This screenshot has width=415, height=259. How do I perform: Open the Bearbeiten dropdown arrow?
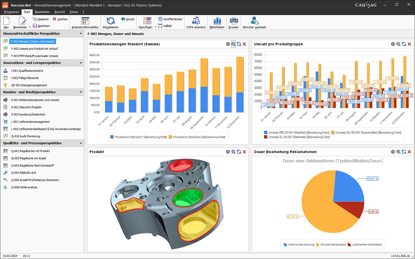tap(30, 27)
